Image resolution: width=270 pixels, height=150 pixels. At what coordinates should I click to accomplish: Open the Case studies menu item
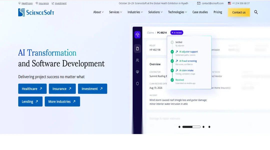pyautogui.click(x=200, y=12)
